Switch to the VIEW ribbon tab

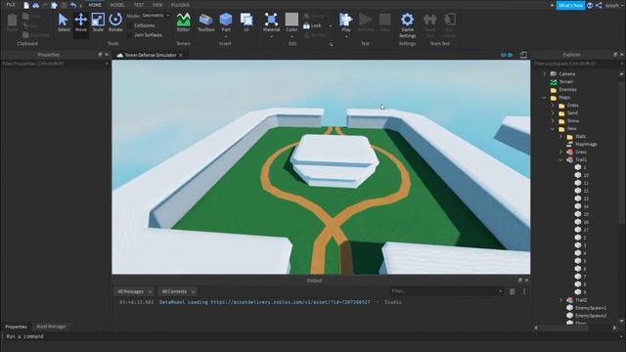pos(157,5)
